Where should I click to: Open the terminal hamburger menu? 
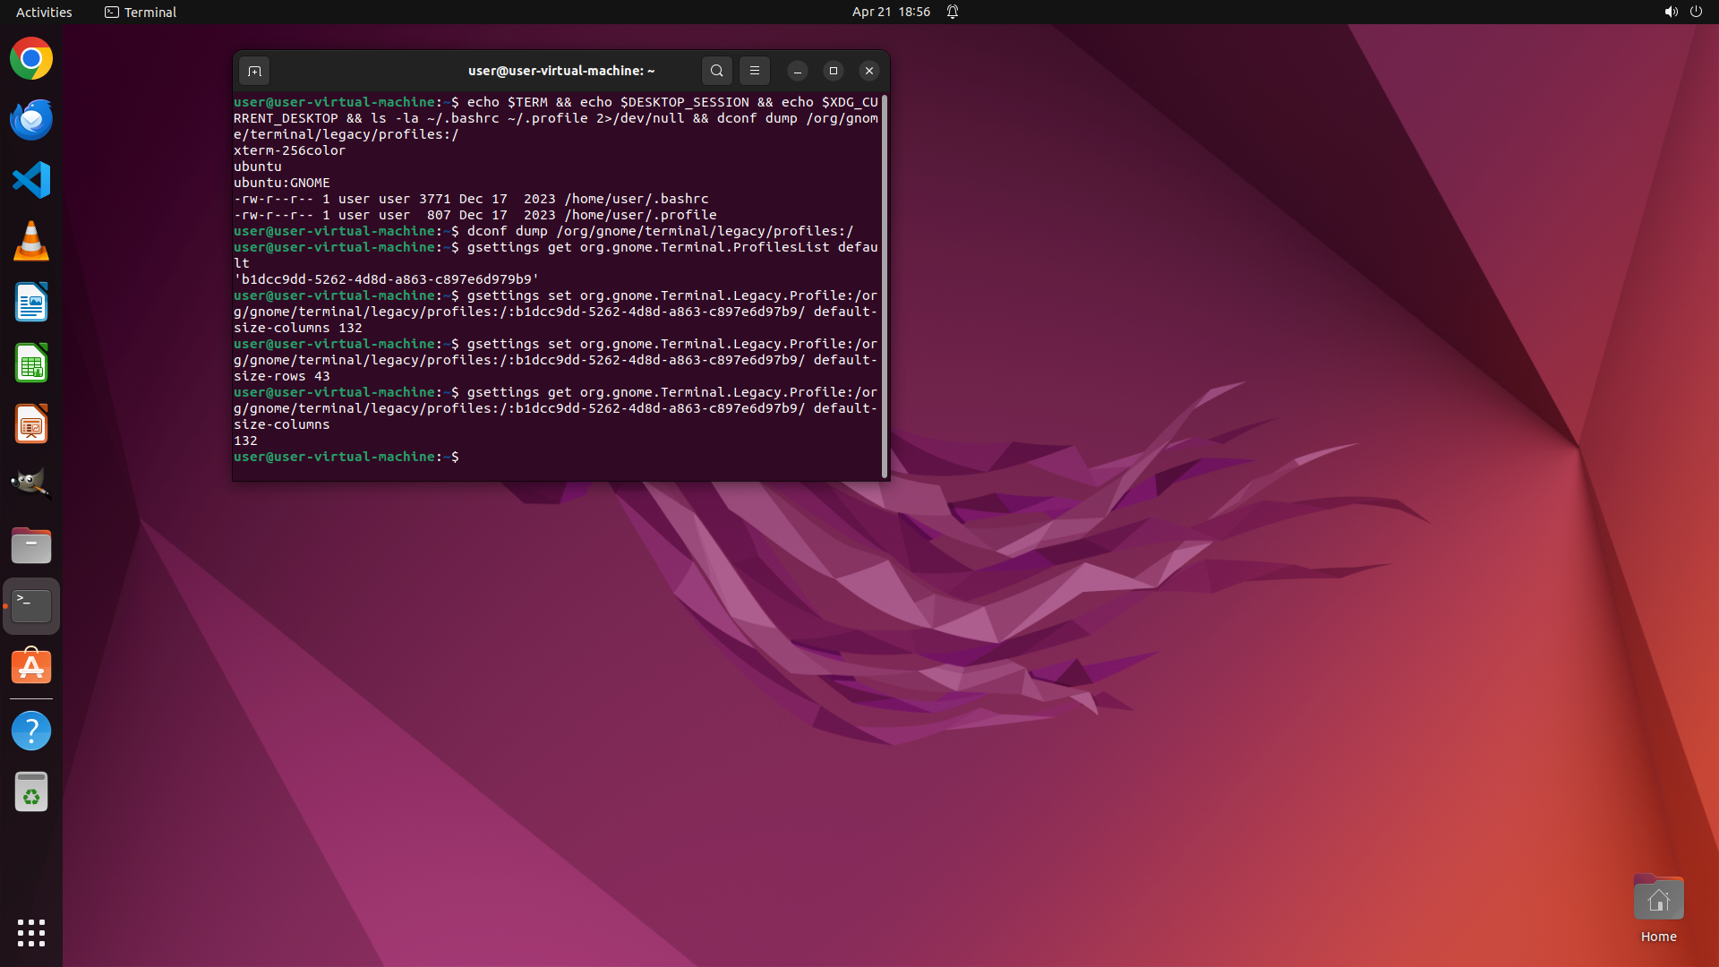(754, 71)
